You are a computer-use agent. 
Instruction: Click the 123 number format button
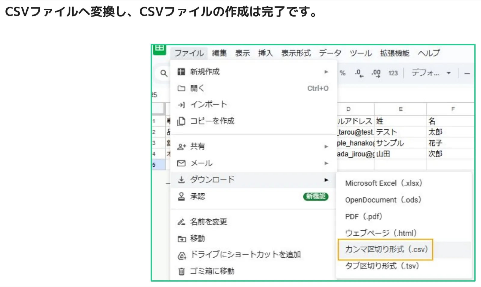pos(393,73)
